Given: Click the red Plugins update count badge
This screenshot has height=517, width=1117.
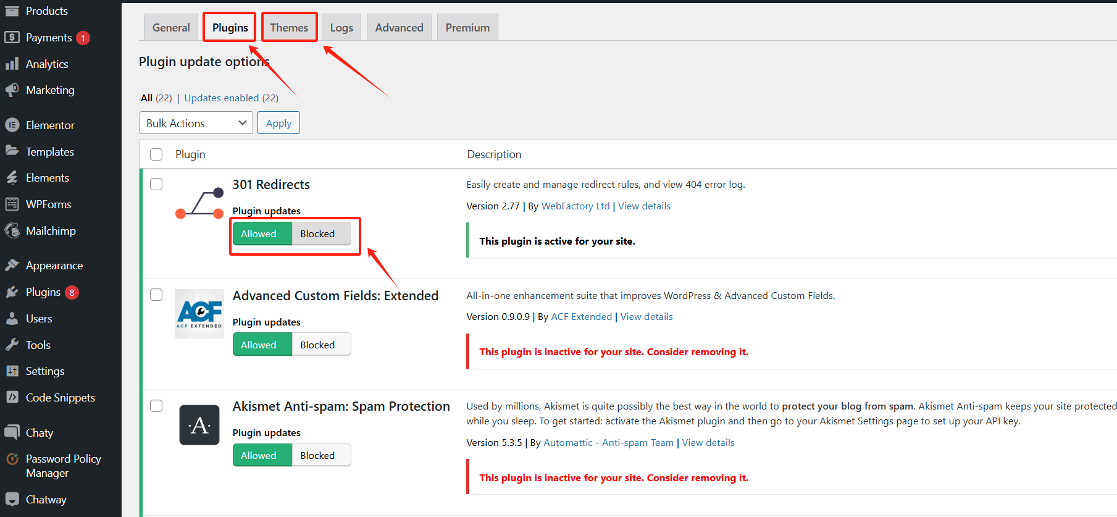Looking at the screenshot, I should (x=72, y=293).
